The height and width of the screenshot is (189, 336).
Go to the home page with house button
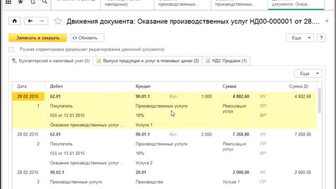coord(15,21)
